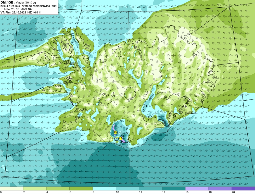Click the light lavender 16–18 m/s legend swatch

click(x=197, y=188)
